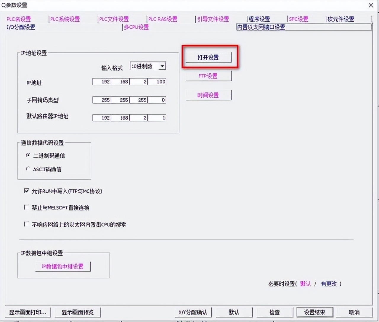The width and height of the screenshot is (379, 322).
Task: Click the 打开设置 button
Action: pyautogui.click(x=209, y=57)
